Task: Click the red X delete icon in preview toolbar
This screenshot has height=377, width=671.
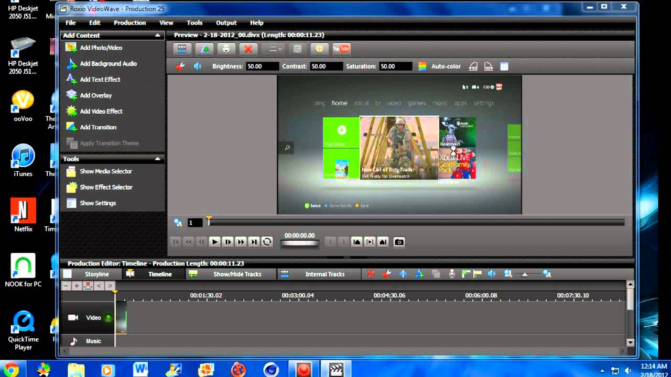Action: [248, 49]
